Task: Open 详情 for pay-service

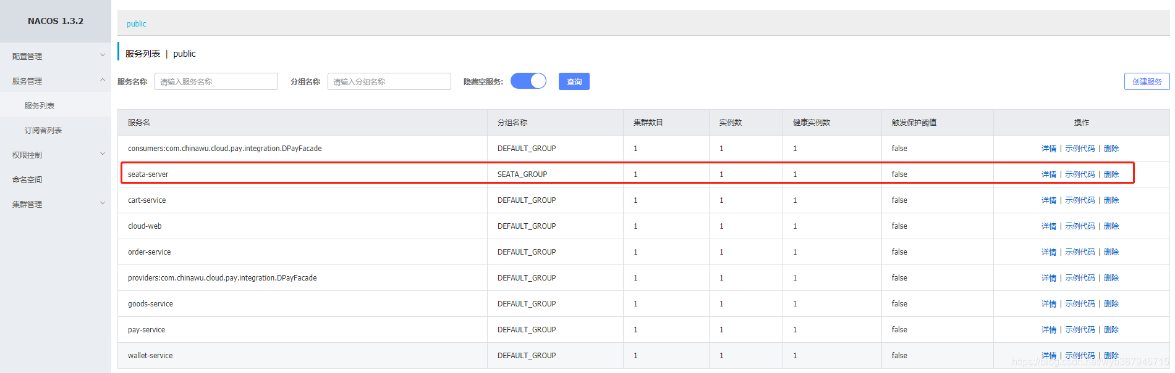Action: tap(1048, 330)
